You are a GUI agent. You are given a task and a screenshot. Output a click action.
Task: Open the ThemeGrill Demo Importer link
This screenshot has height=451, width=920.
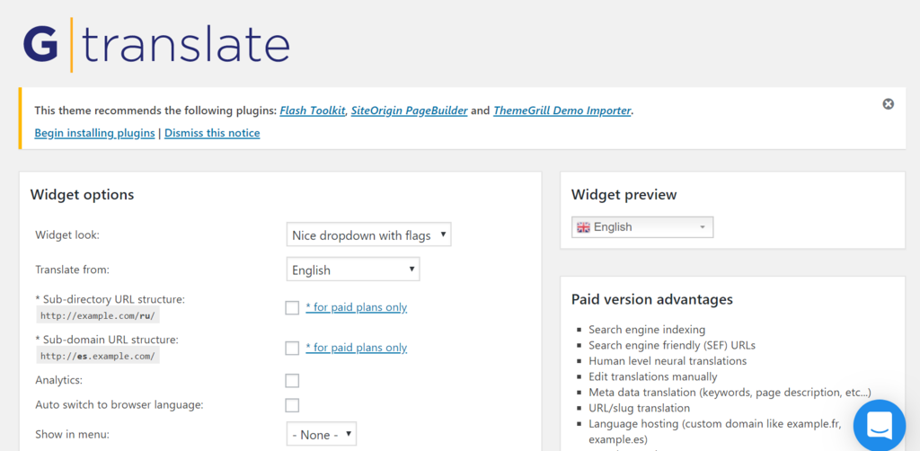tap(562, 111)
